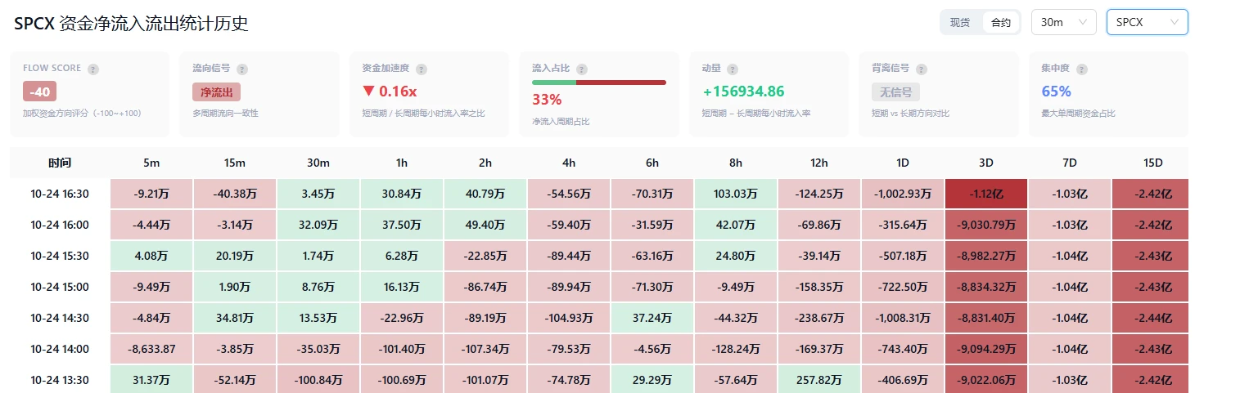Click the -9,094.29万 cell
1240x393 pixels.
tap(986, 349)
